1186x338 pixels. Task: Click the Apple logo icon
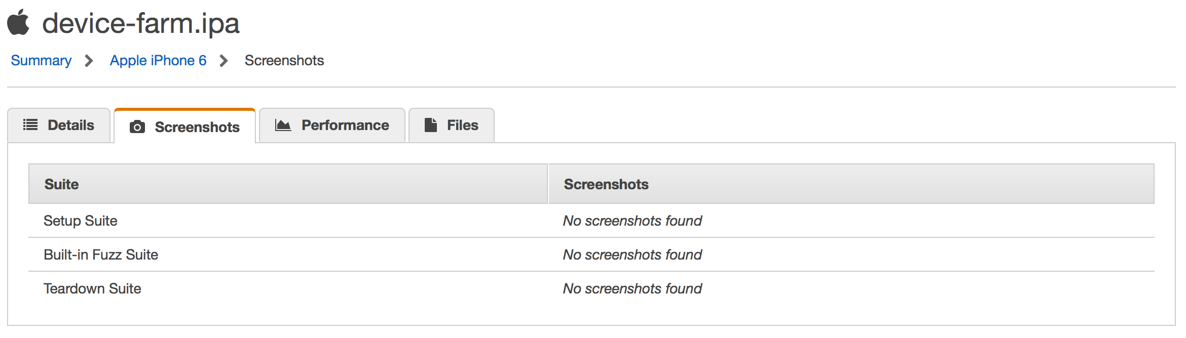18,23
